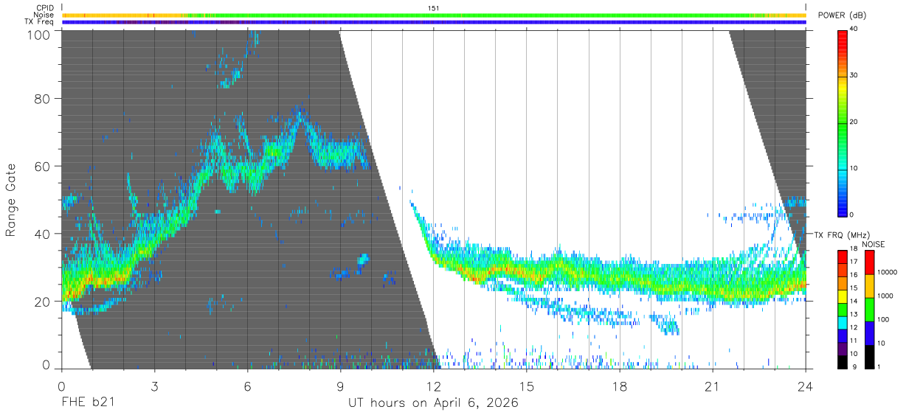Click the noise legend value '10000'
This screenshot has height=418, width=906.
(888, 273)
